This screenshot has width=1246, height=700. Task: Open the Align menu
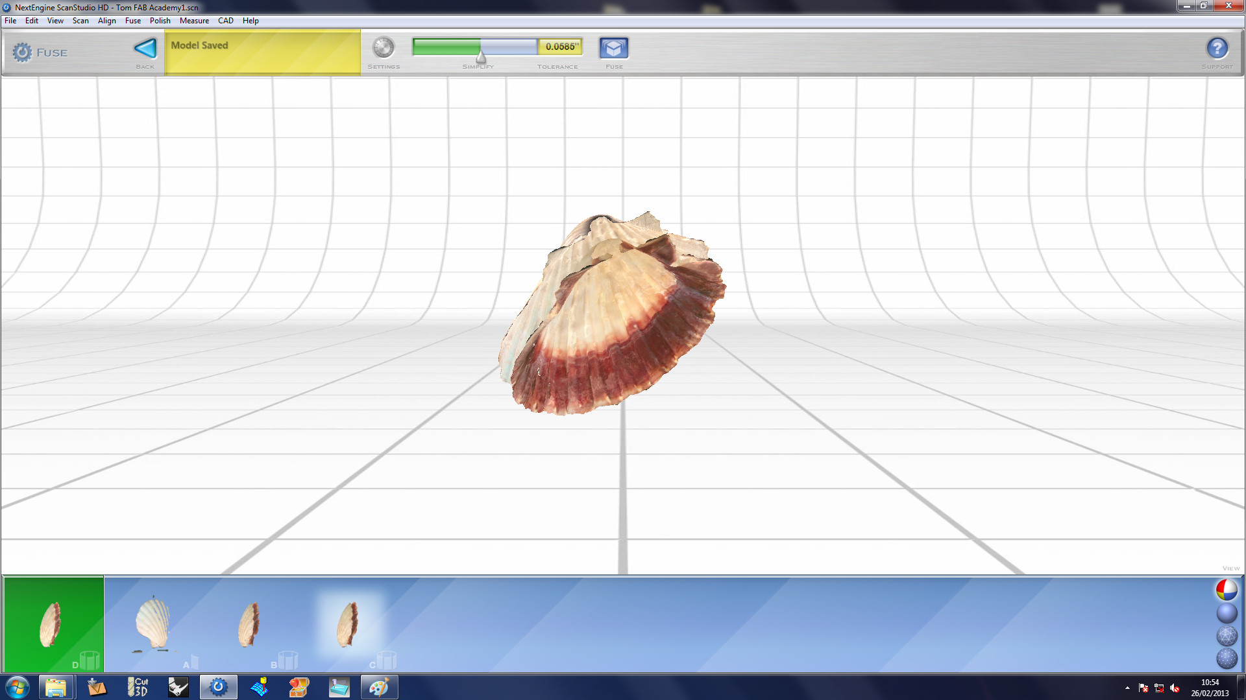[106, 21]
